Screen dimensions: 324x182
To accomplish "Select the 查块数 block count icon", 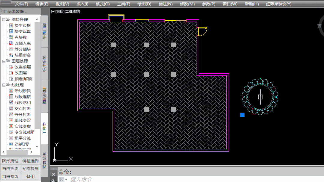I will tap(11, 37).
